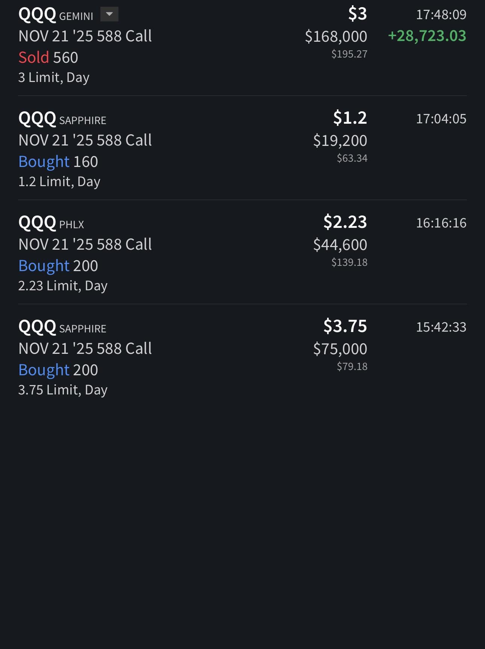
Task: Tap the $168,000 trade total
Action: (x=336, y=36)
